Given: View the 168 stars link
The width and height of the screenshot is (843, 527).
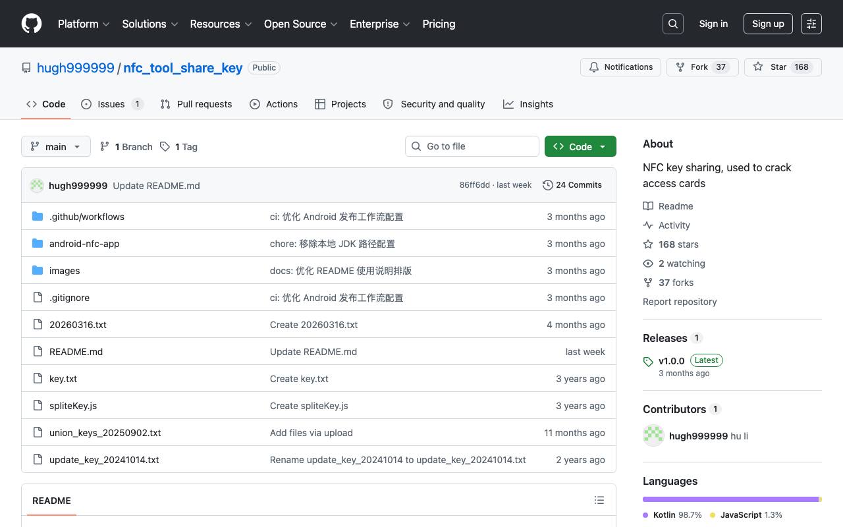Looking at the screenshot, I should coord(670,244).
